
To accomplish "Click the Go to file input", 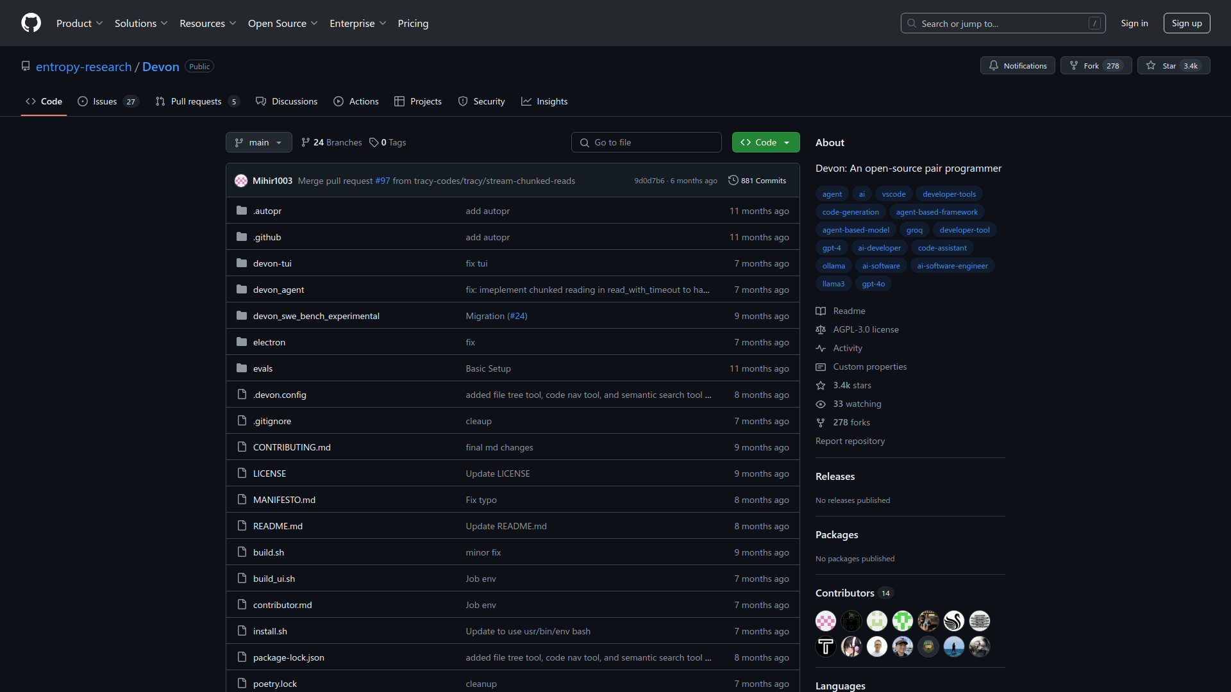I will pos(646,142).
